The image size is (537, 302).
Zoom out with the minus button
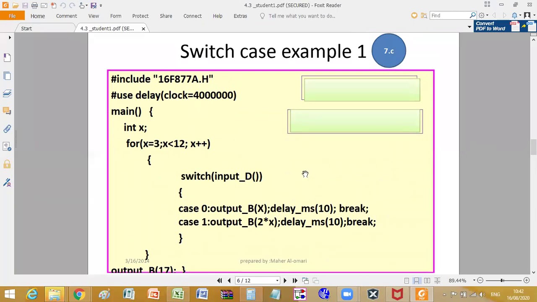coord(480,281)
